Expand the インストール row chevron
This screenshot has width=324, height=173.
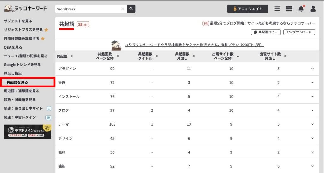click(312, 96)
